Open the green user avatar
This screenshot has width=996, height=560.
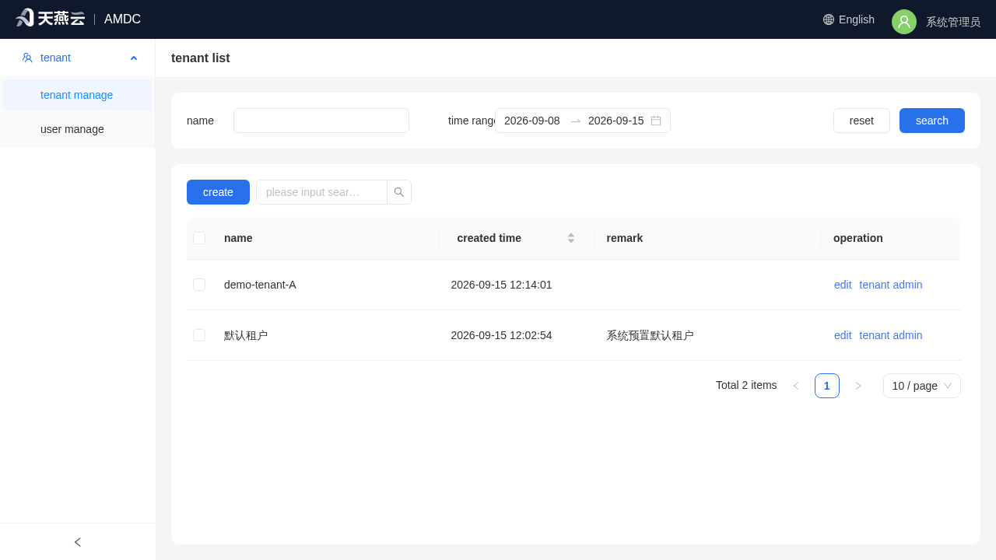[904, 22]
